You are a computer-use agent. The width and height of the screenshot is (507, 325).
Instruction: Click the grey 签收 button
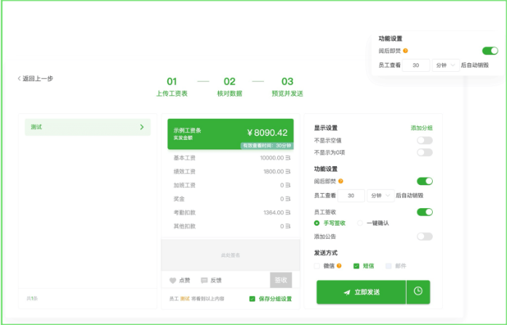[281, 280]
